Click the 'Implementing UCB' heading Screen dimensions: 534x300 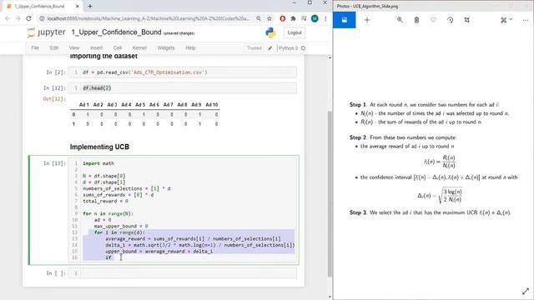(x=99, y=147)
